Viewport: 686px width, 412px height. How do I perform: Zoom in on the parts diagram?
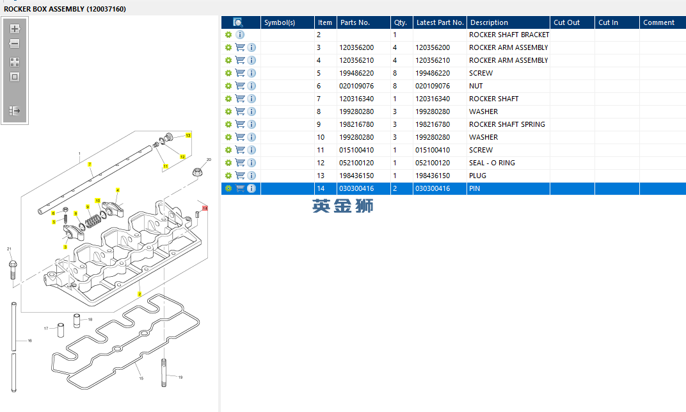click(15, 29)
